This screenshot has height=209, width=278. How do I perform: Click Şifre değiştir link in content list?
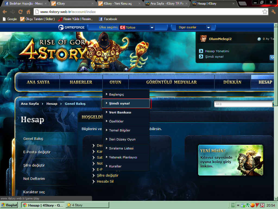(108, 176)
